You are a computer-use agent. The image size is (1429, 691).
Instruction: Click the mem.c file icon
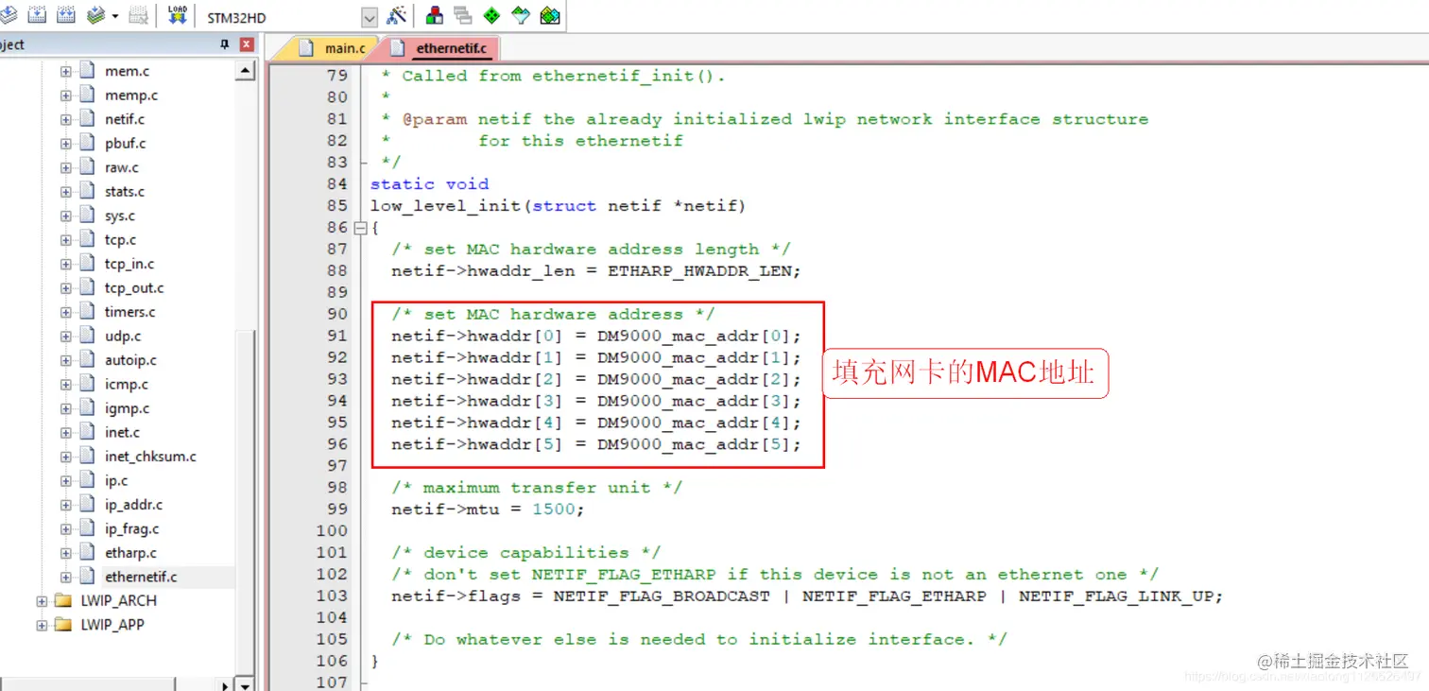click(x=87, y=71)
